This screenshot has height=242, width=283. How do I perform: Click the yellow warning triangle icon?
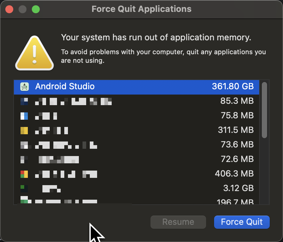click(34, 54)
